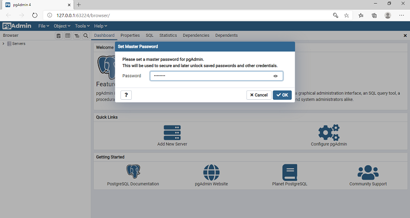Focus the master Password input field
This screenshot has height=218, width=410.
(x=210, y=76)
